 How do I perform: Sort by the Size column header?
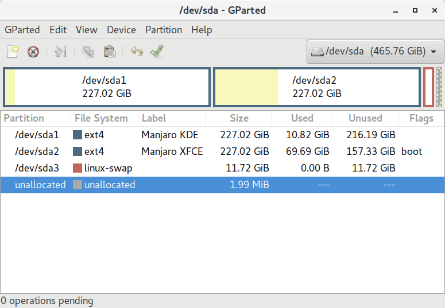(239, 119)
